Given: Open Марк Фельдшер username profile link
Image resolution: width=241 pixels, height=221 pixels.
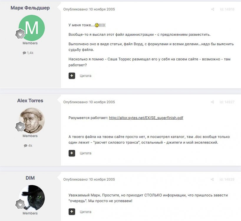Looking at the screenshot, I should point(30,8).
